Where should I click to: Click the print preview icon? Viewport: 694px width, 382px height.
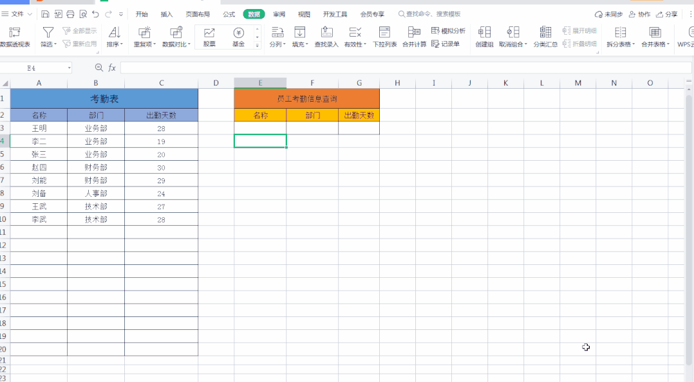(x=83, y=14)
